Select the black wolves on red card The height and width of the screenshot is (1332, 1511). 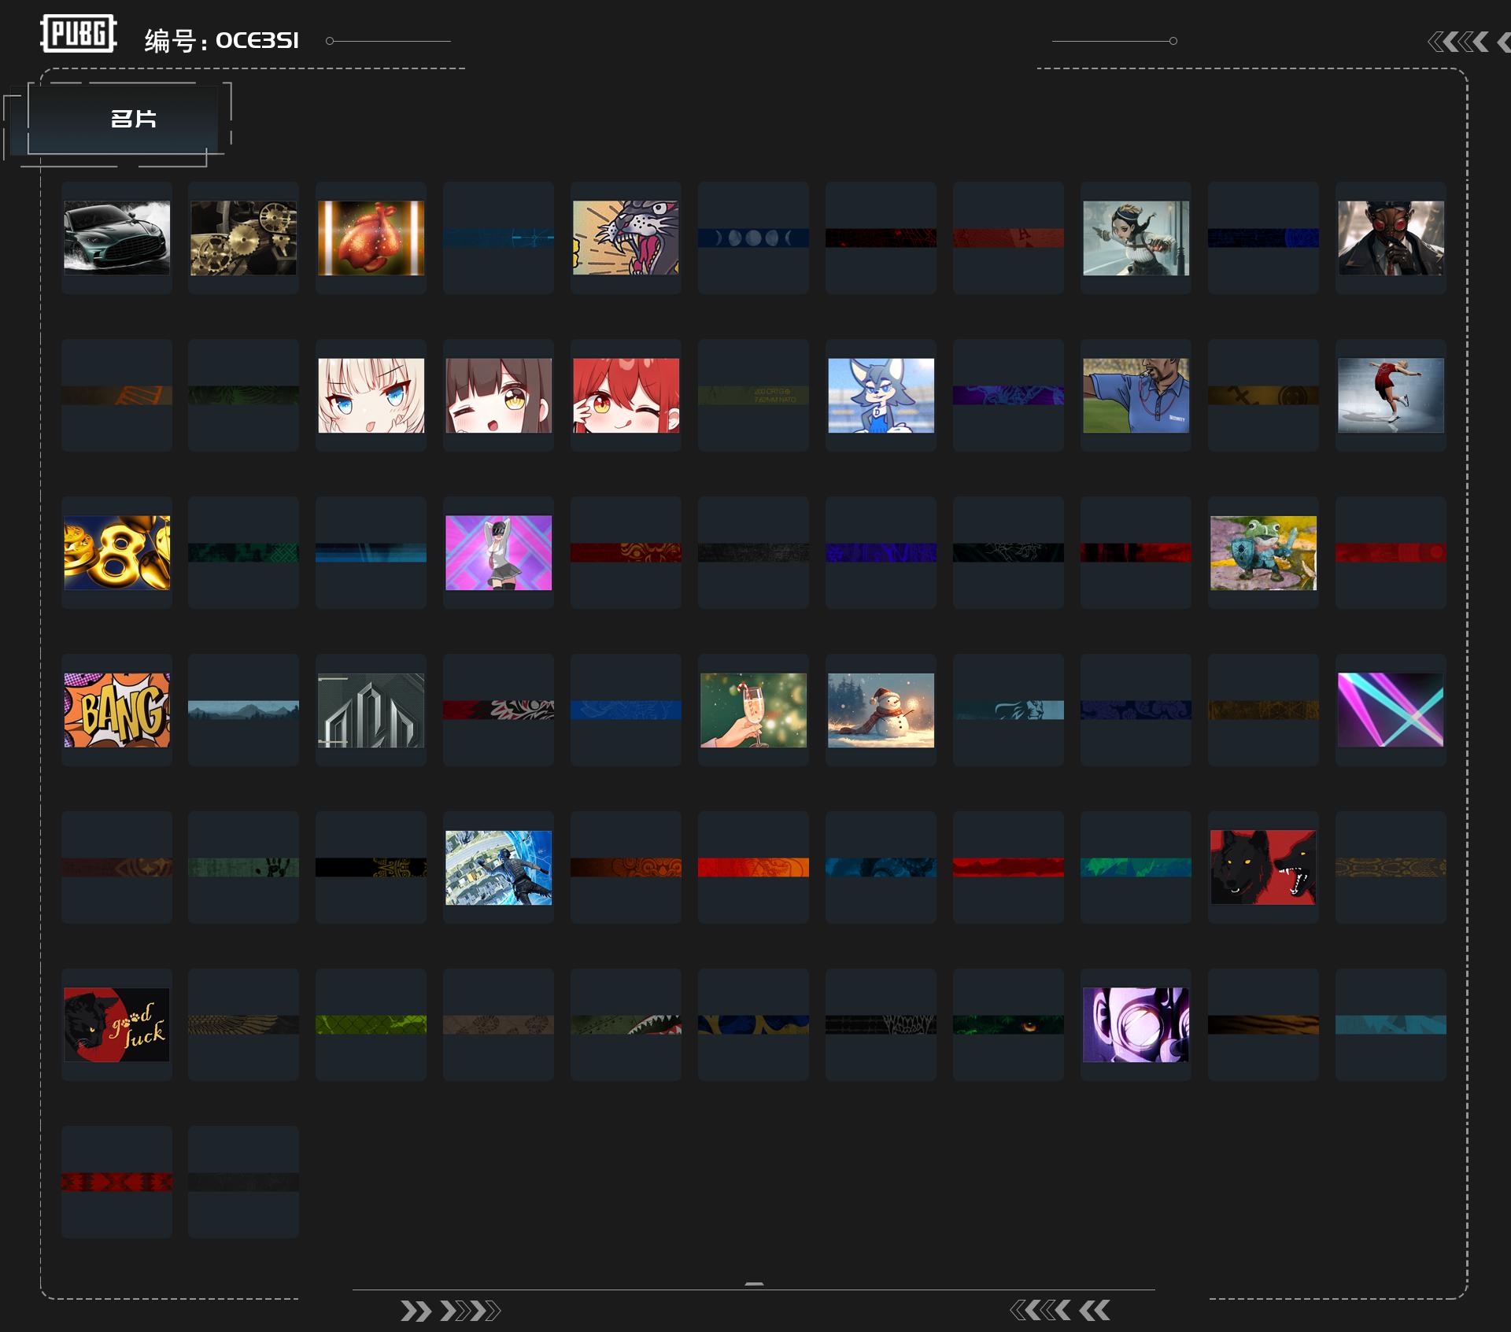tap(1263, 867)
